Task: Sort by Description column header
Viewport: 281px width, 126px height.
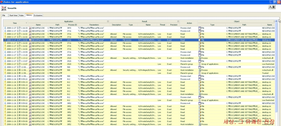Action: (x=116, y=25)
